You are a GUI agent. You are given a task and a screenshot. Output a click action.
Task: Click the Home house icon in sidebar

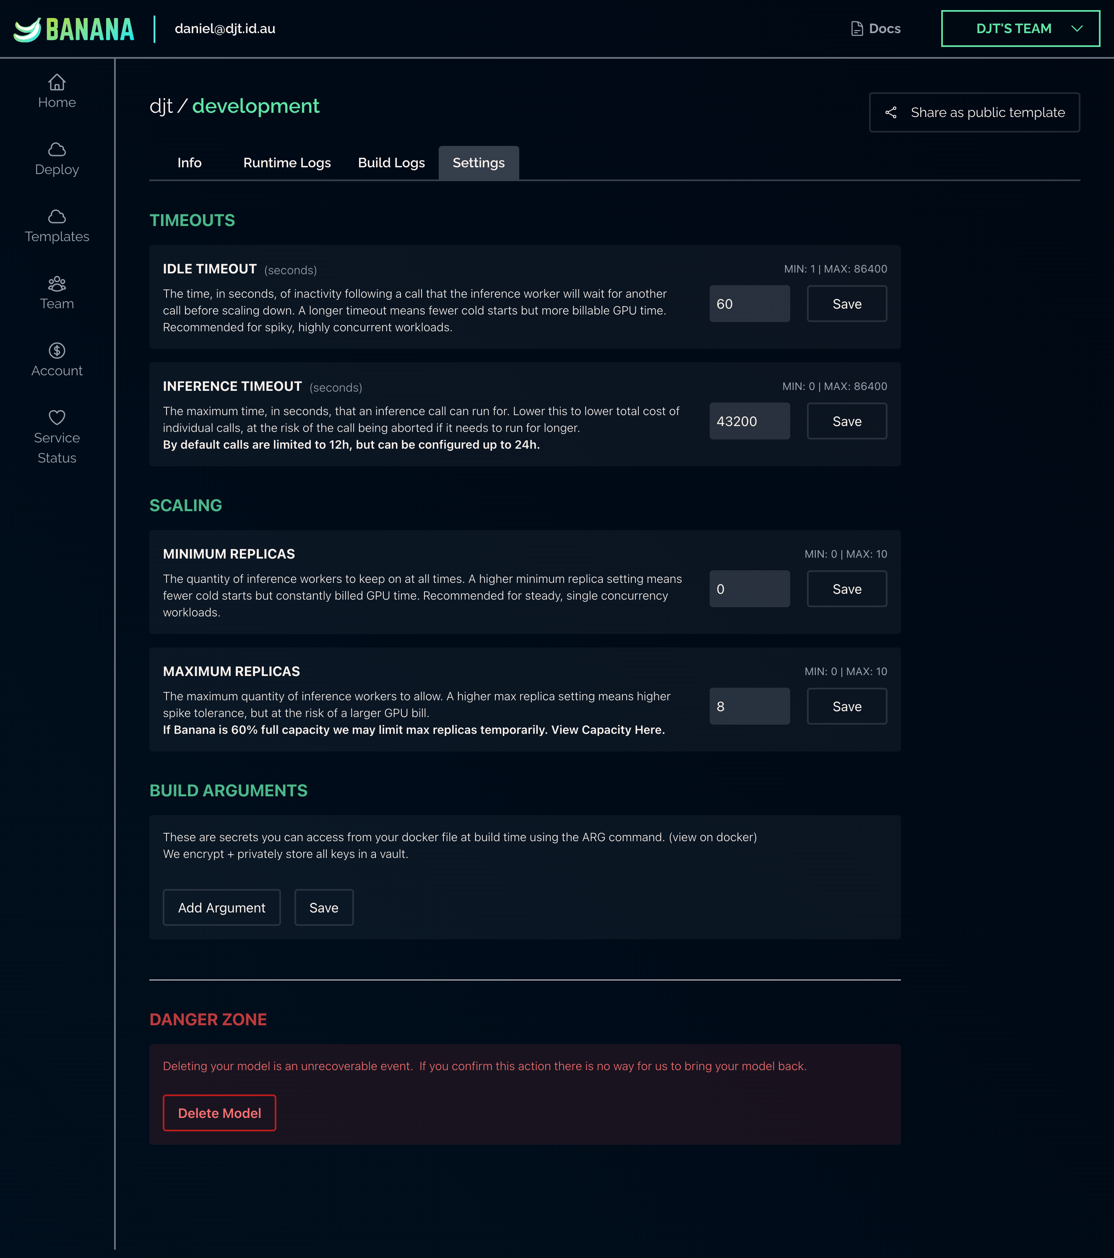click(57, 82)
